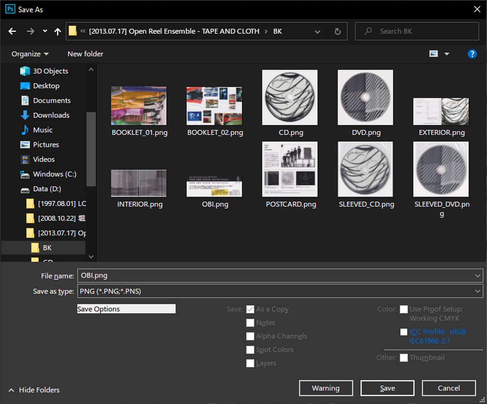Click the Warning button
The image size is (487, 404).
pyautogui.click(x=326, y=388)
